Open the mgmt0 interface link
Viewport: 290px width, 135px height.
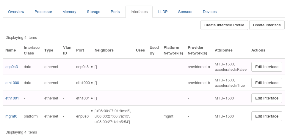tap(11, 116)
